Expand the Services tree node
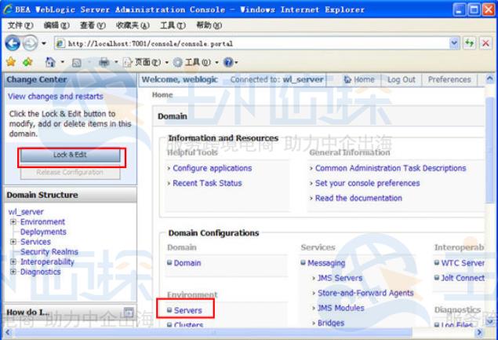The height and width of the screenshot is (340, 498). [13, 242]
